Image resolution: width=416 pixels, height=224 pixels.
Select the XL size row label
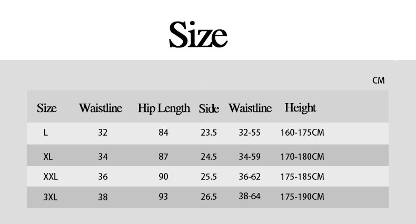[x=48, y=156]
